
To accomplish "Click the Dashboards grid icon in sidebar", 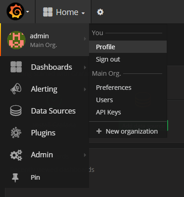I will click(16, 67).
